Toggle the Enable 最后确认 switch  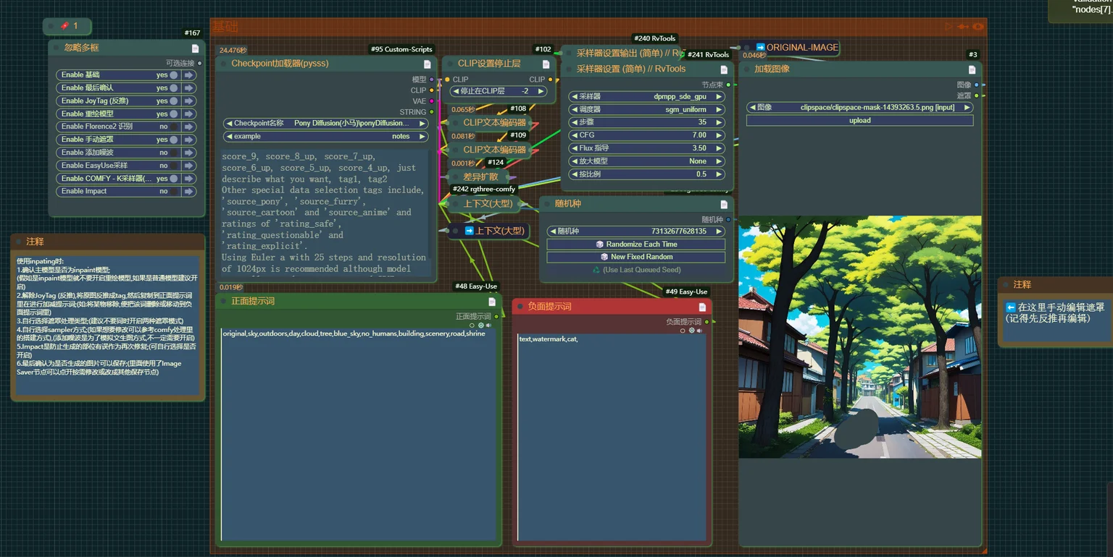(174, 88)
